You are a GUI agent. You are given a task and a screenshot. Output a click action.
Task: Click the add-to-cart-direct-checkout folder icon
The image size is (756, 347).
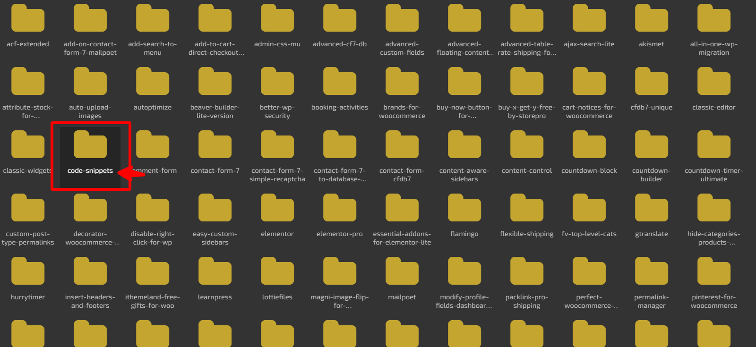[x=215, y=18]
